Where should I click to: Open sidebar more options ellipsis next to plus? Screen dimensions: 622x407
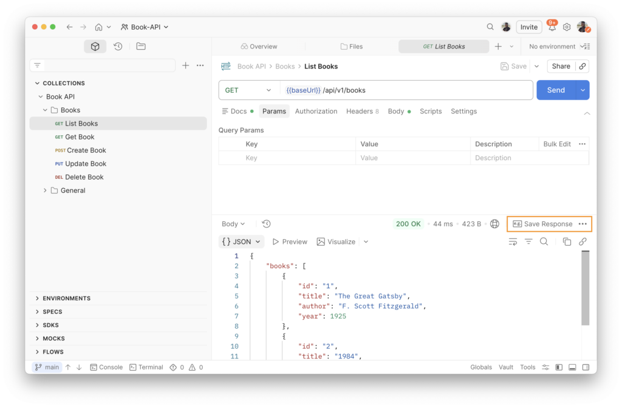pos(200,66)
